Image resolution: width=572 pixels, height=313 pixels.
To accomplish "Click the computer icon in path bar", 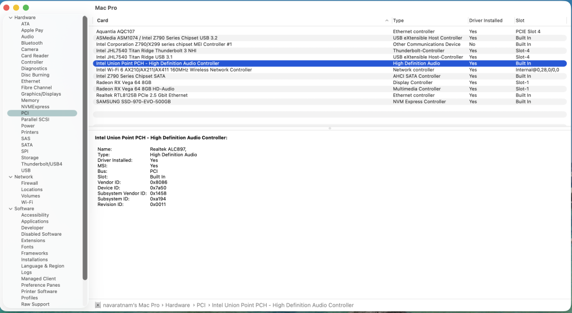I will pos(98,305).
